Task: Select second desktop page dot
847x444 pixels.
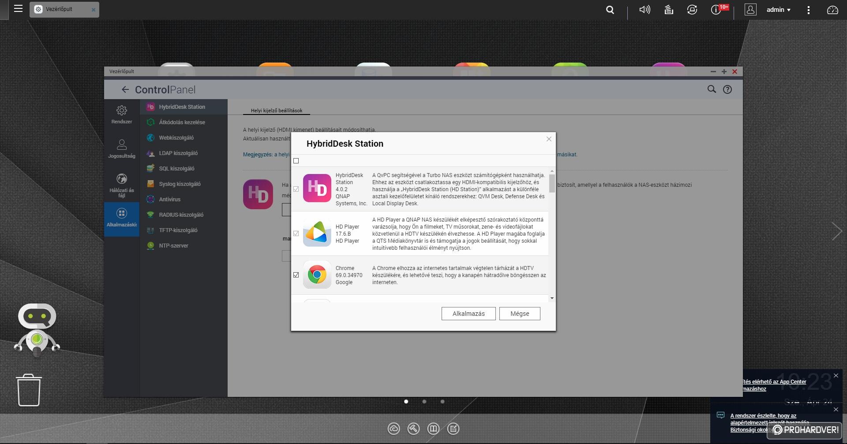Action: tap(424, 401)
